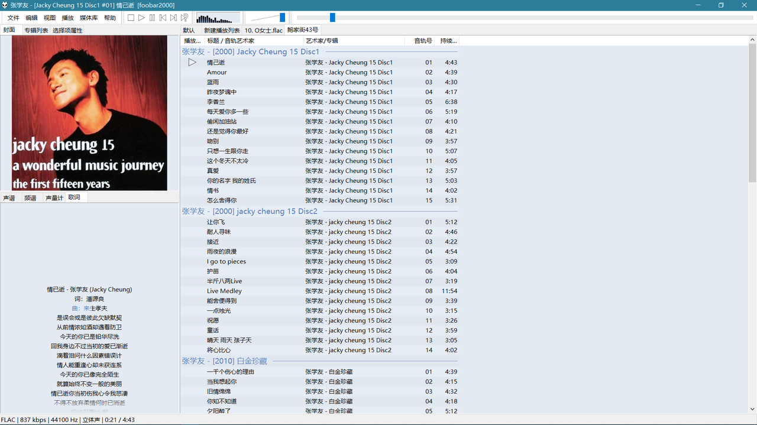
Task: Click the Stop playback button
Action: tap(131, 18)
